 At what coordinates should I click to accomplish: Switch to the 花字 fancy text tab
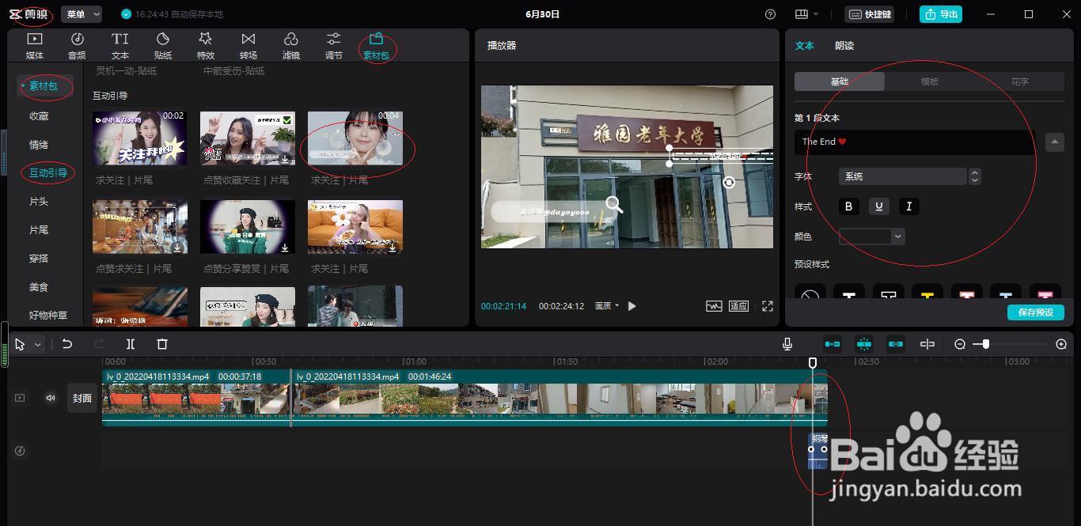tap(1020, 81)
